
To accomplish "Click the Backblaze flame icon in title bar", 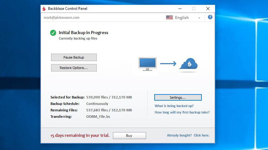I will 44,9.
